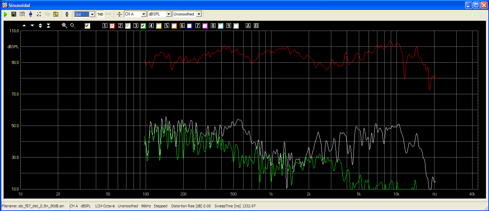Click the '1k' frequency axis label
489x211 pixels.
pyautogui.click(x=271, y=194)
